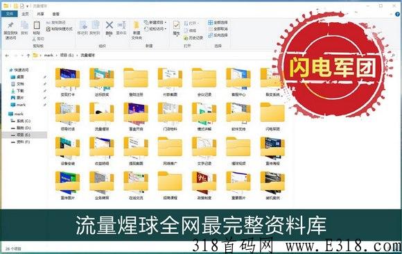
Task: Click Paste shortcut (粘贴快捷方式)
Action: pos(59,29)
